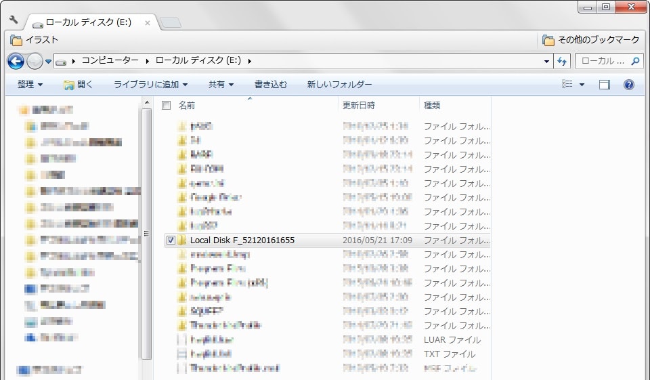
Task: Click the refresh button beside address bar
Action: click(561, 62)
